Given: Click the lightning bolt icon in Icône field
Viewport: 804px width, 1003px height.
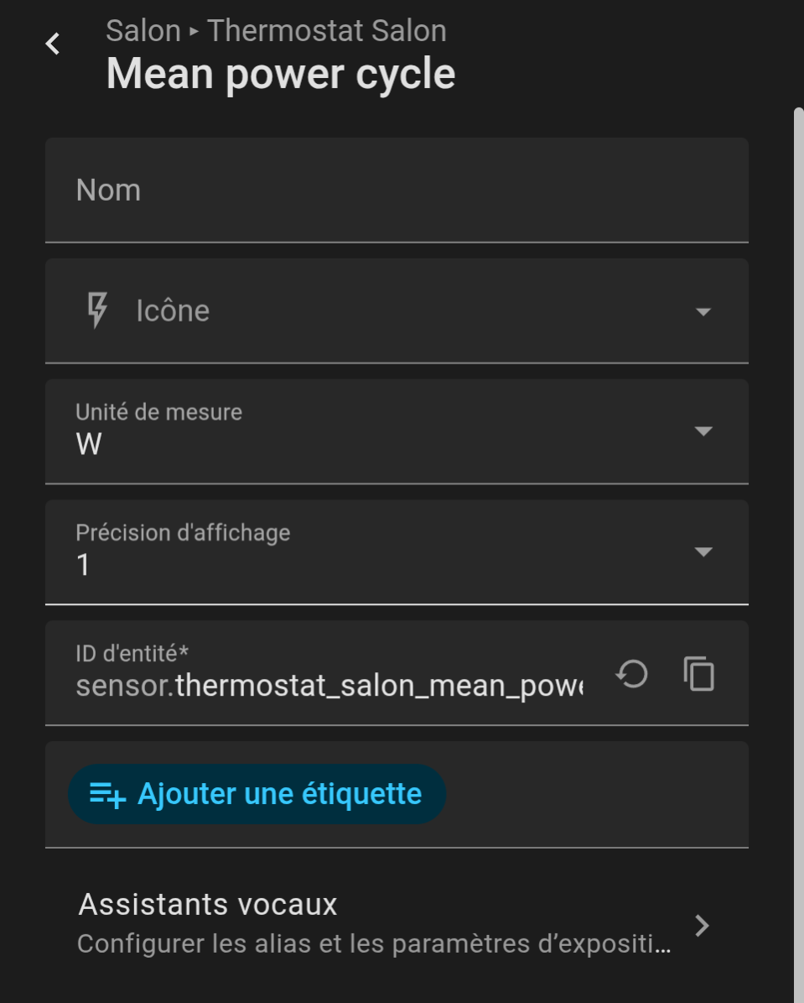Looking at the screenshot, I should click(x=98, y=311).
